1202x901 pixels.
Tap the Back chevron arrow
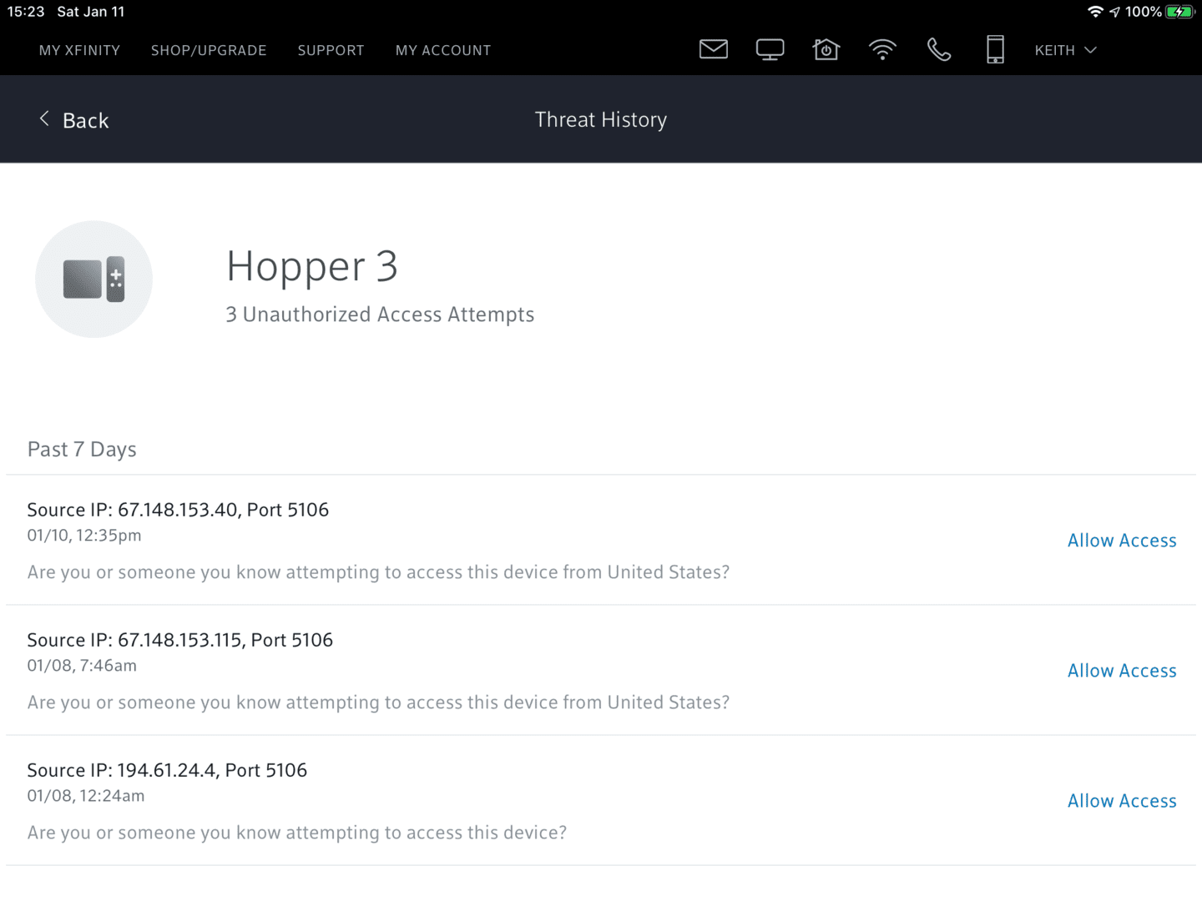click(44, 118)
